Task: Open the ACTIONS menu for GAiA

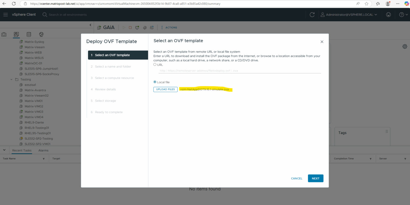Action: pos(171,27)
